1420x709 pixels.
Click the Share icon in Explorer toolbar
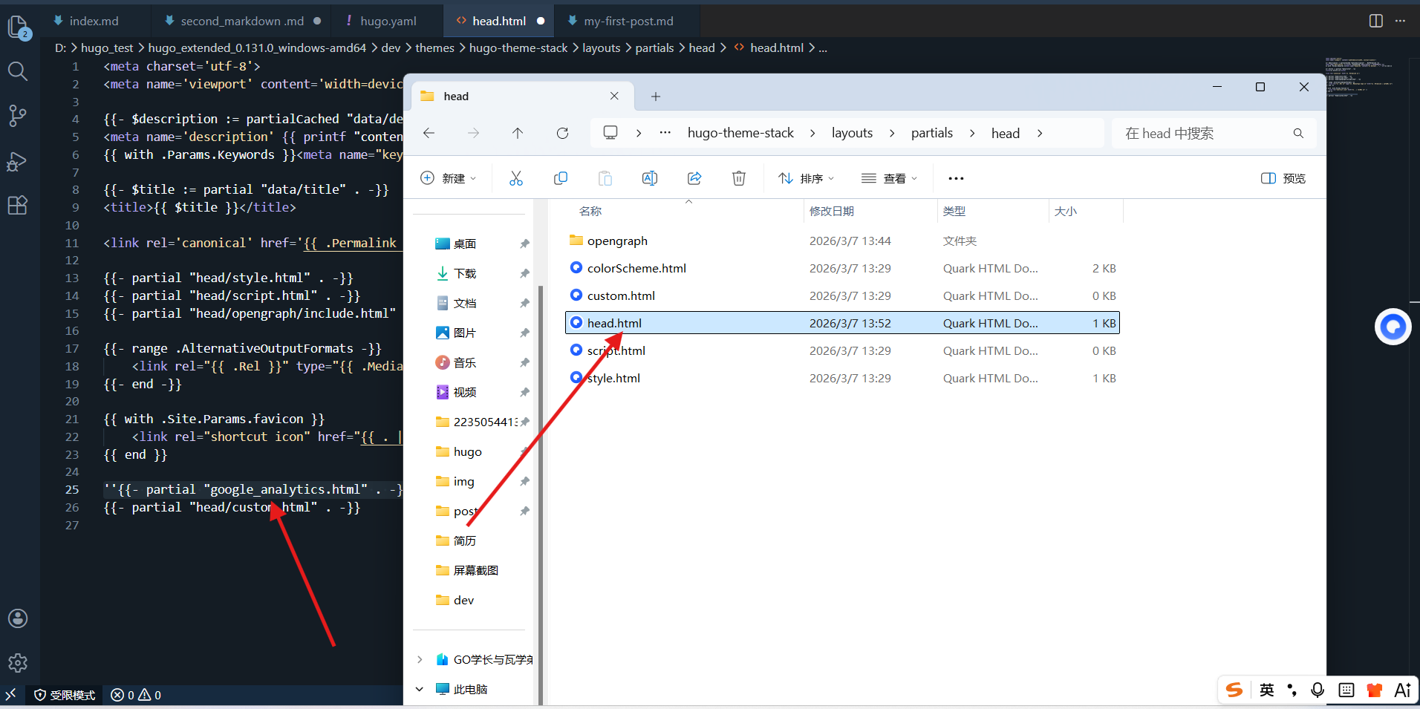[x=694, y=178]
